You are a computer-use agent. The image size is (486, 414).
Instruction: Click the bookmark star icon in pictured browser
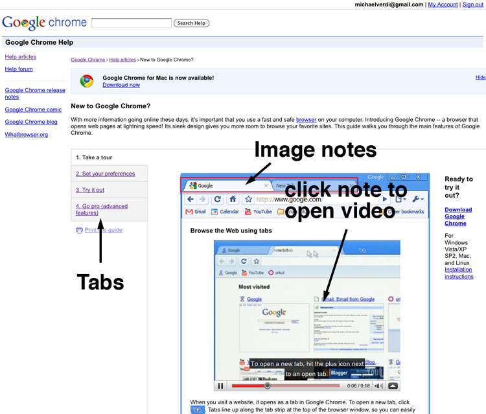(248, 200)
